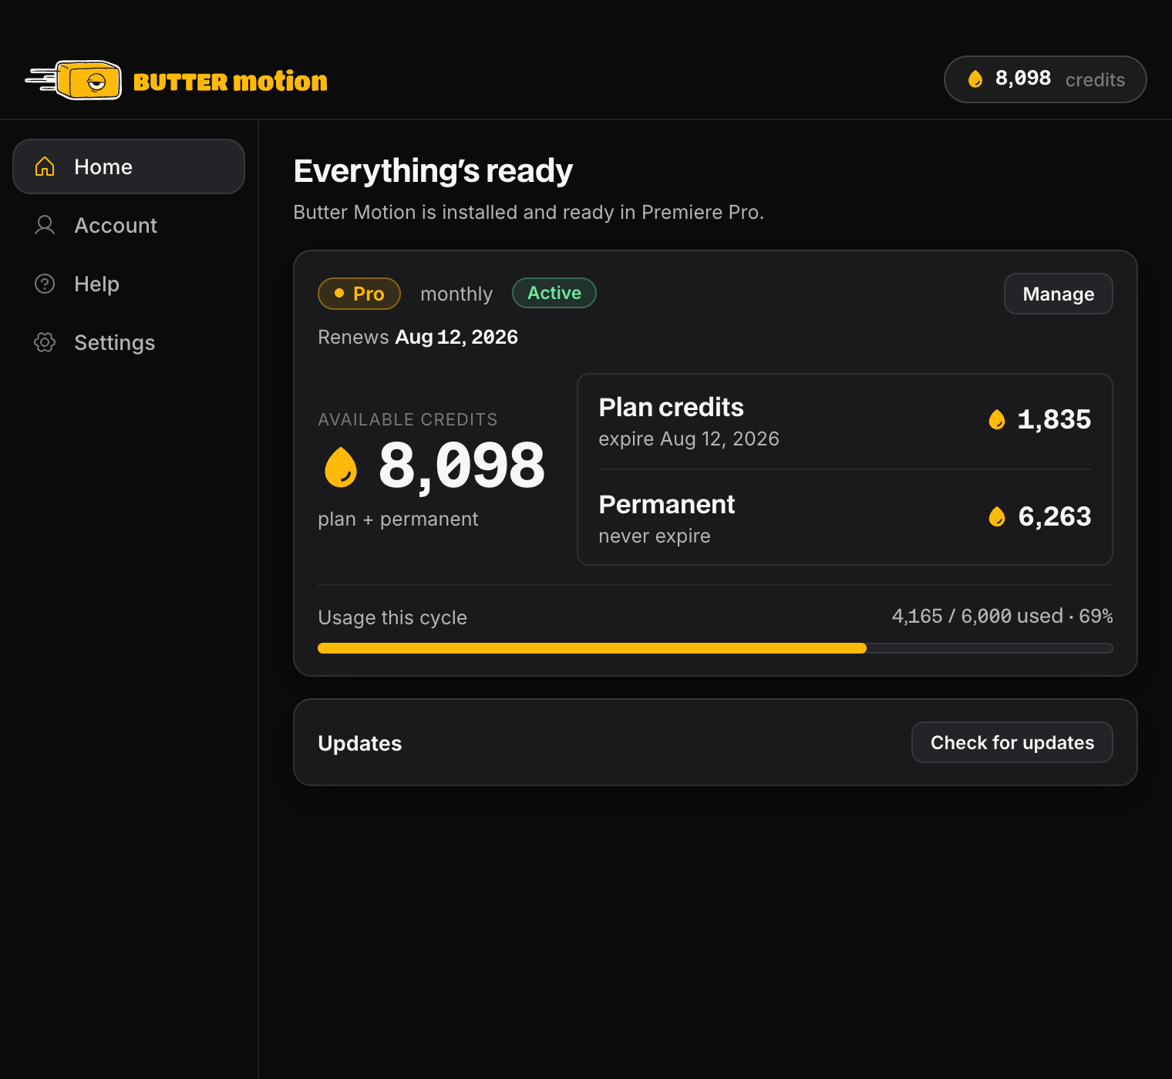Click the Pro plan badge
Viewport: 1172px width, 1079px height.
pyautogui.click(x=359, y=294)
